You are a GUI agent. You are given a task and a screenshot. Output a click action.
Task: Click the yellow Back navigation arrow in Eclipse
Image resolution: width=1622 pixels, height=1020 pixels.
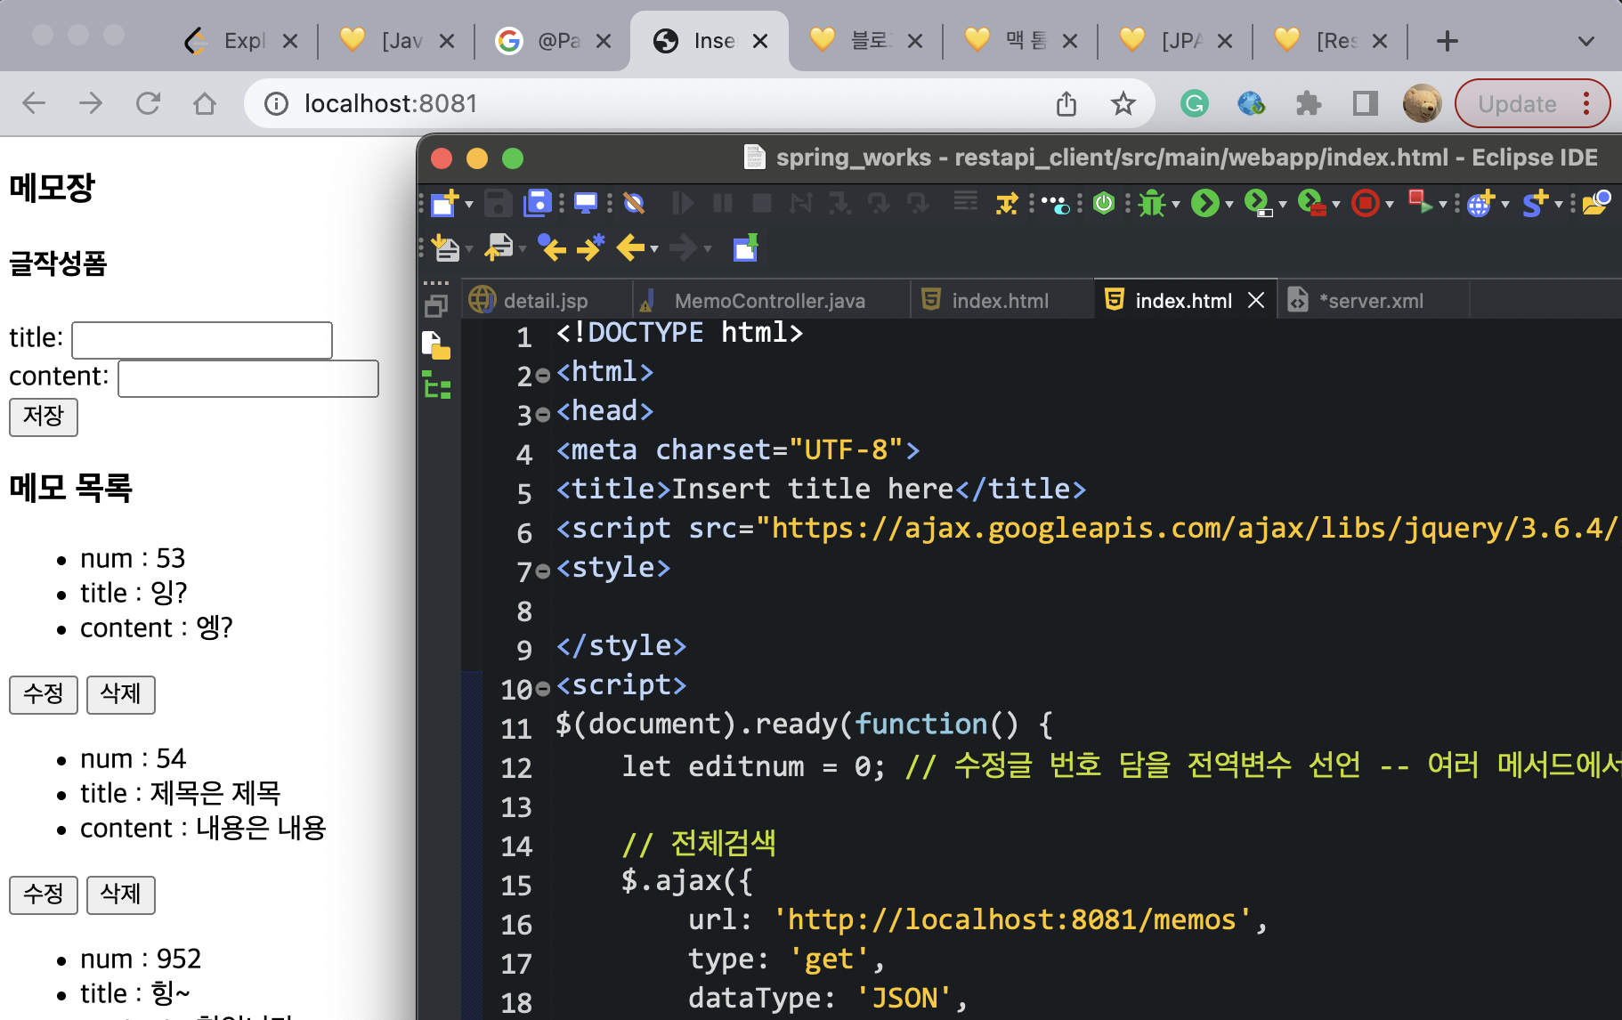click(630, 247)
